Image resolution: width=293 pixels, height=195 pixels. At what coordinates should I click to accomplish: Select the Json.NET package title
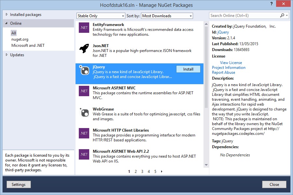coord(101,46)
